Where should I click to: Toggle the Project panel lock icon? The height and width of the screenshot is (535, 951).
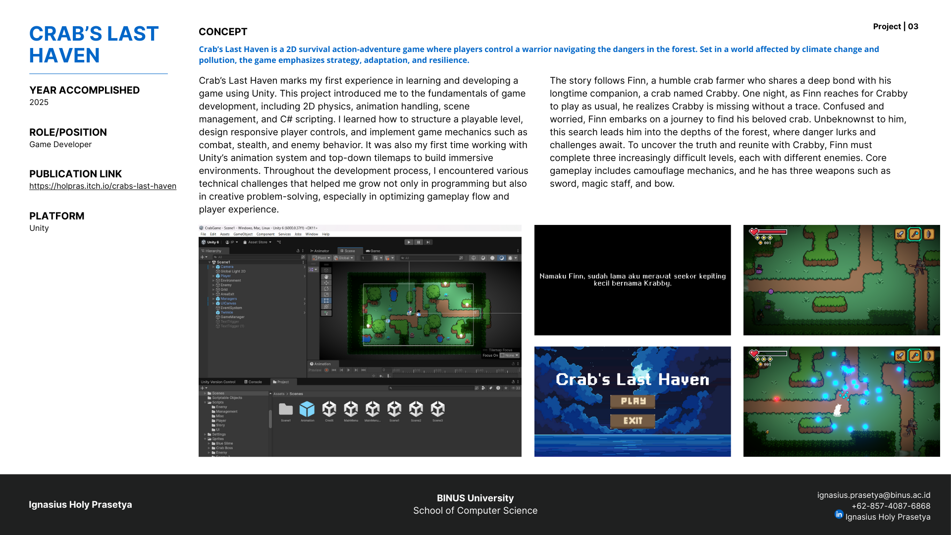[513, 382]
